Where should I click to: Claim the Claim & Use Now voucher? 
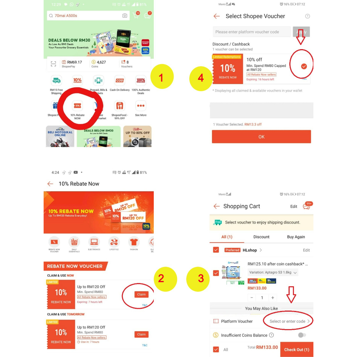point(141,294)
